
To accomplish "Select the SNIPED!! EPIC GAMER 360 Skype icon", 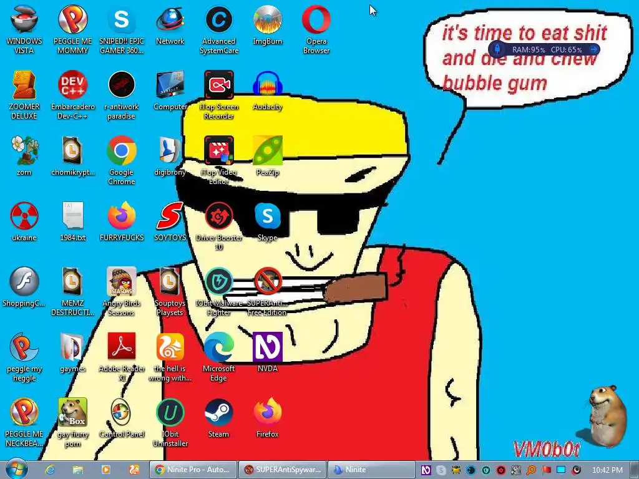I will tap(122, 29).
